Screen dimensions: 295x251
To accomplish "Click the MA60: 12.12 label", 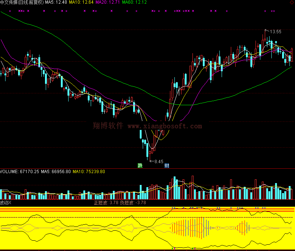I will (134, 2).
